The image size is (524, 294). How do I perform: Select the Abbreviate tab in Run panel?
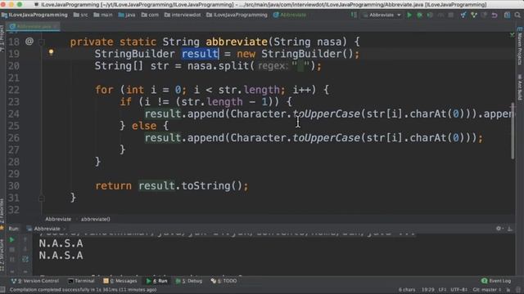[47, 229]
